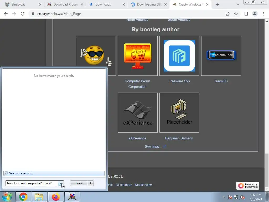This screenshot has height=202, width=269.
Task: Open Computer Worm Corporation thumbnail image
Action: coord(138,56)
